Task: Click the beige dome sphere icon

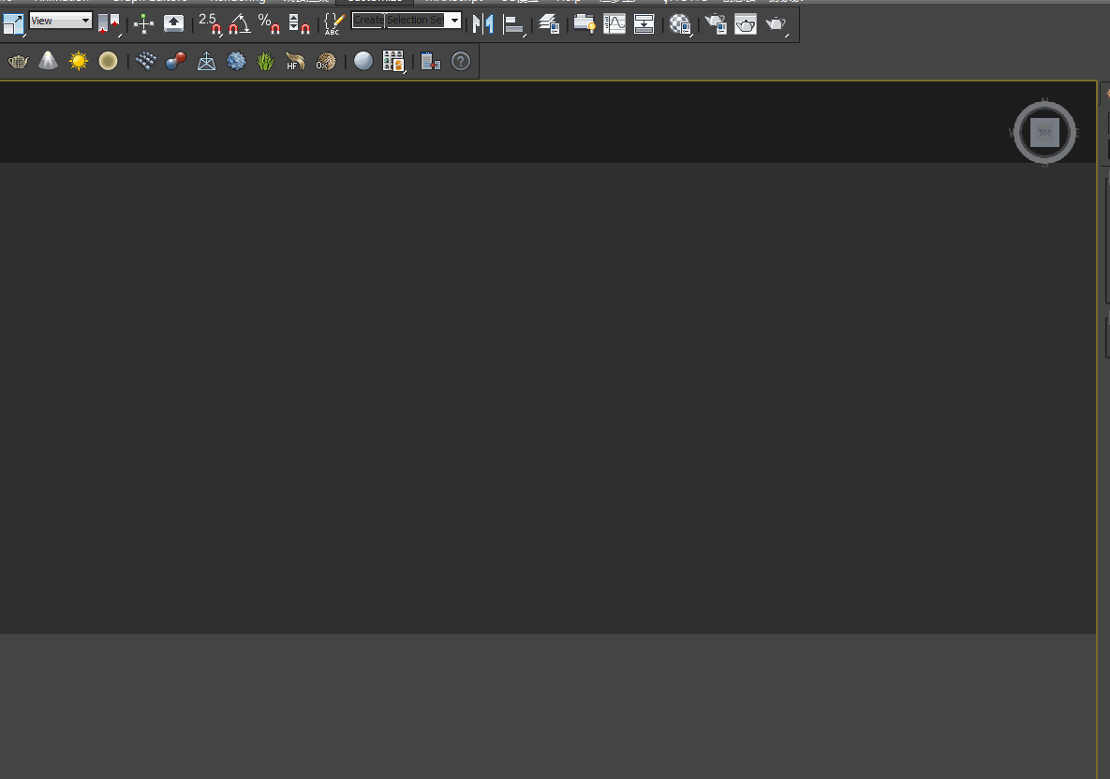Action: coord(108,62)
